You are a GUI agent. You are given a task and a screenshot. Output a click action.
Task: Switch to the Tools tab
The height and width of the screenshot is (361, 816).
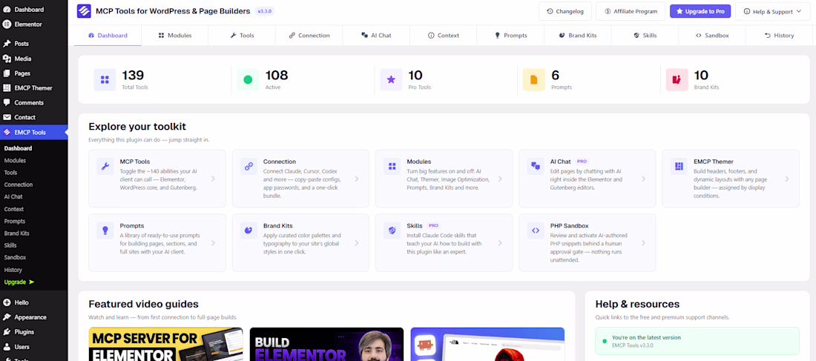(x=242, y=36)
